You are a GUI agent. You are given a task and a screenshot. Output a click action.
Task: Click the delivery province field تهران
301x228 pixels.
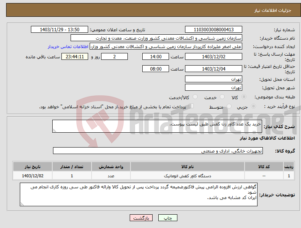coord(214,79)
